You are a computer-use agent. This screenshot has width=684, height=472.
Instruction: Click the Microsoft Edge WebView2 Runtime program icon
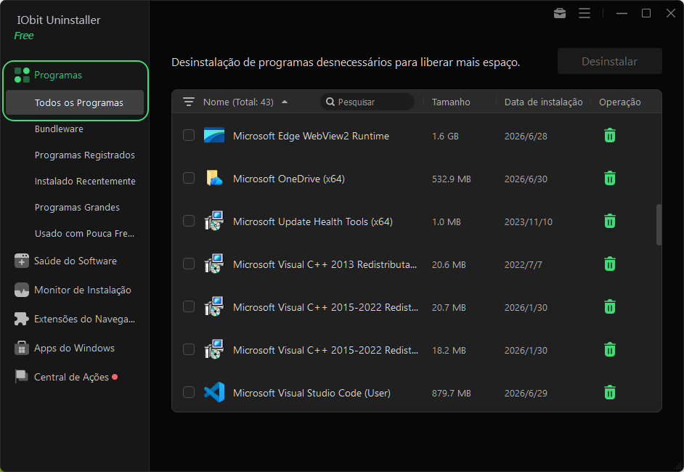[x=214, y=136]
